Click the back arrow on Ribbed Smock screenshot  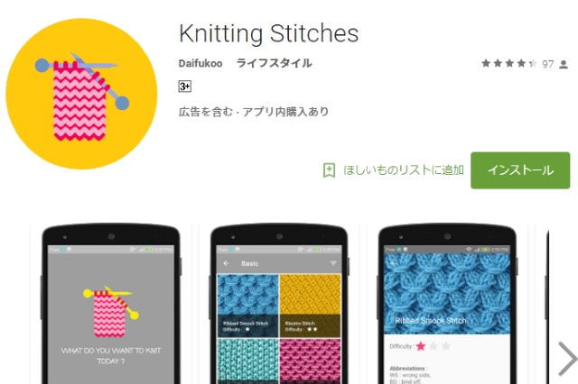[394, 263]
